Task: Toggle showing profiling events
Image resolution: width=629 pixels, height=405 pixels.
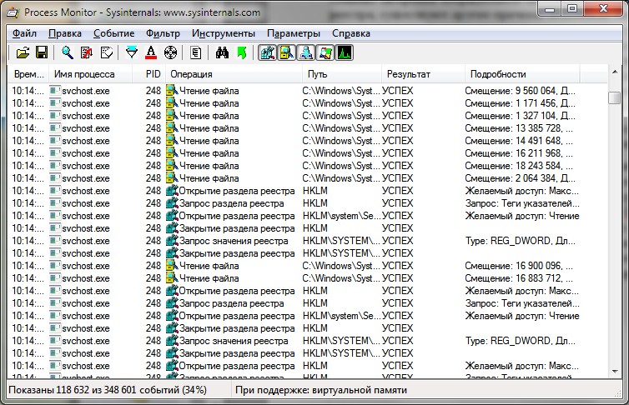Action: click(345, 52)
